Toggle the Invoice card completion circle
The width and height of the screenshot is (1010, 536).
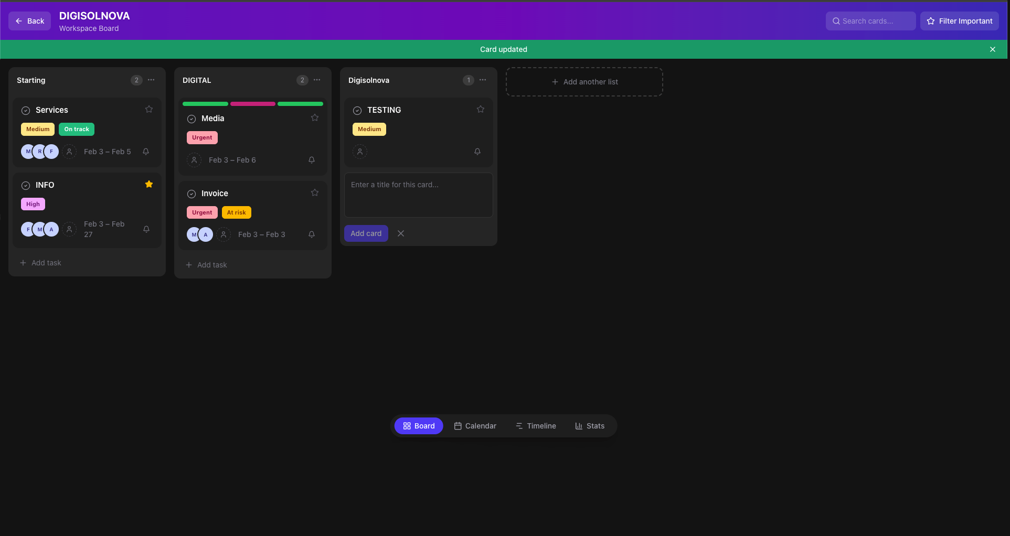(192, 194)
